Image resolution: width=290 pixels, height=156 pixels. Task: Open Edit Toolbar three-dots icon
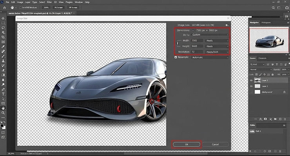3,117
